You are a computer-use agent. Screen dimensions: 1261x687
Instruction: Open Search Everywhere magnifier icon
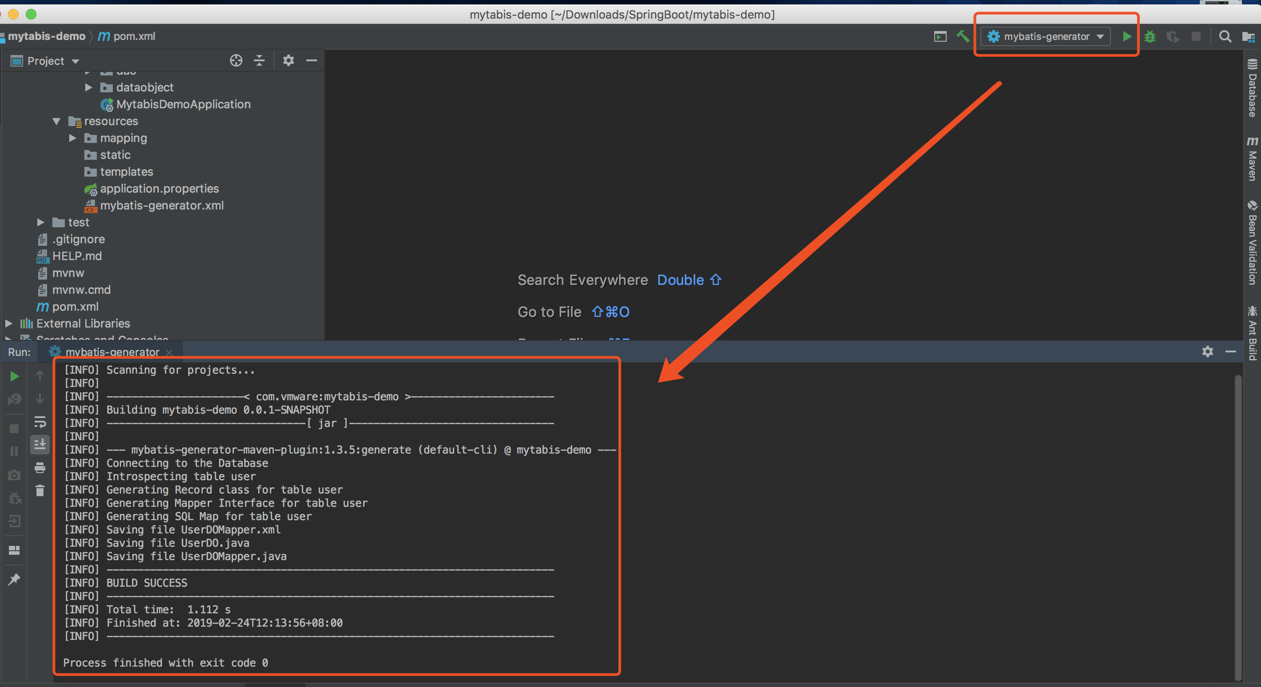pos(1225,37)
